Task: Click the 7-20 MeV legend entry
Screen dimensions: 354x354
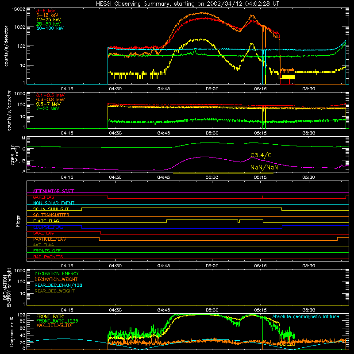Action: 48,108
